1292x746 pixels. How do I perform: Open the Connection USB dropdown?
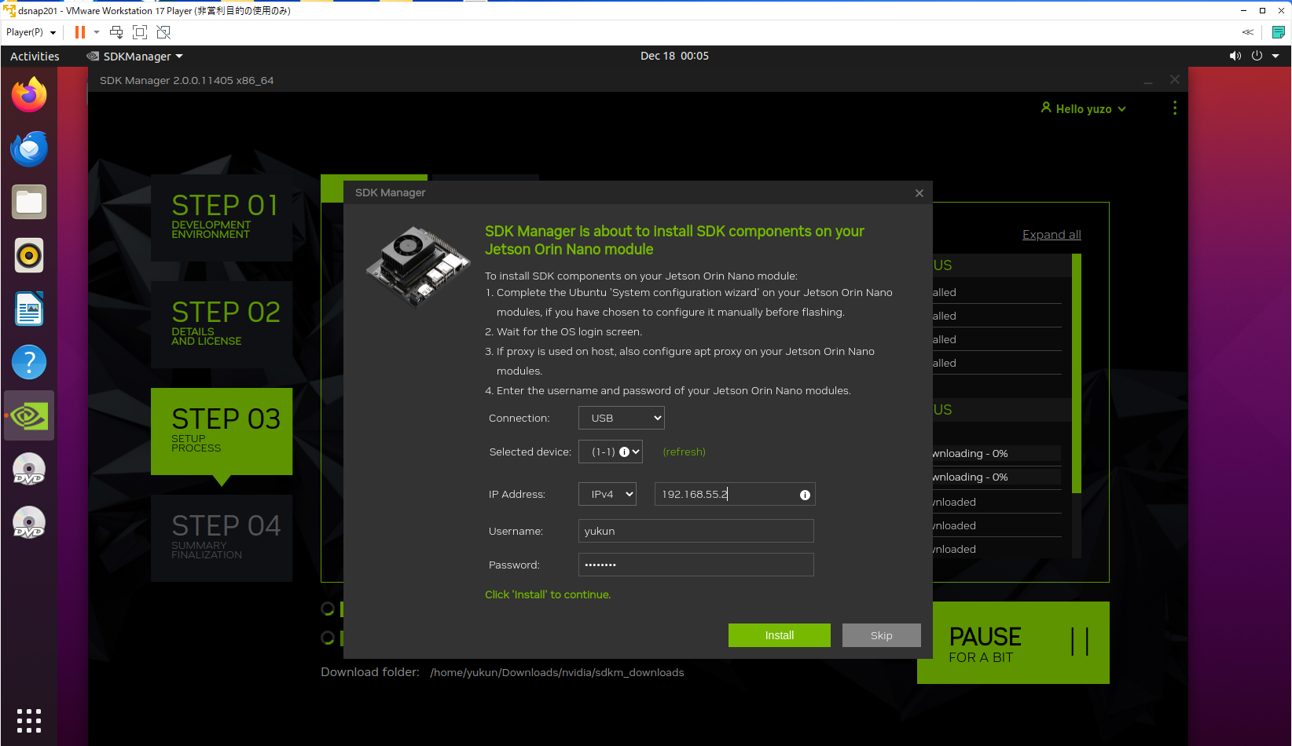tap(622, 418)
